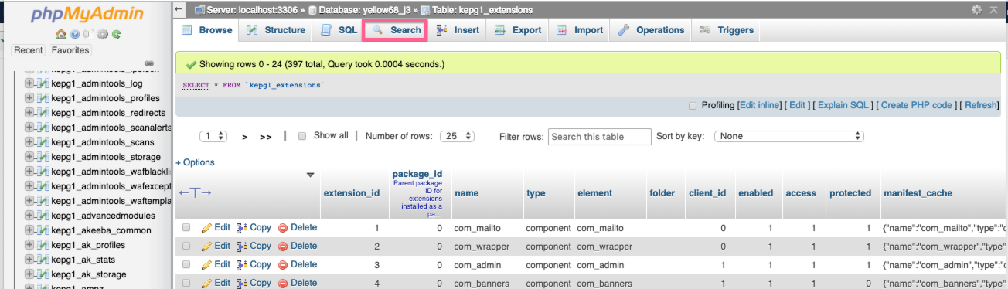1008x289 pixels.
Task: Open the page number dropdown
Action: coord(213,136)
